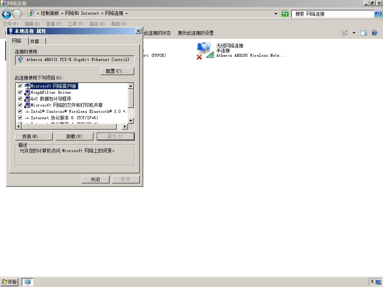Click the 关闭 button
This screenshot has height=287, width=383.
click(95, 180)
